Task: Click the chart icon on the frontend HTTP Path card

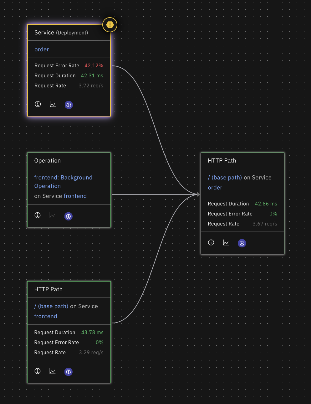Action: 53,371
